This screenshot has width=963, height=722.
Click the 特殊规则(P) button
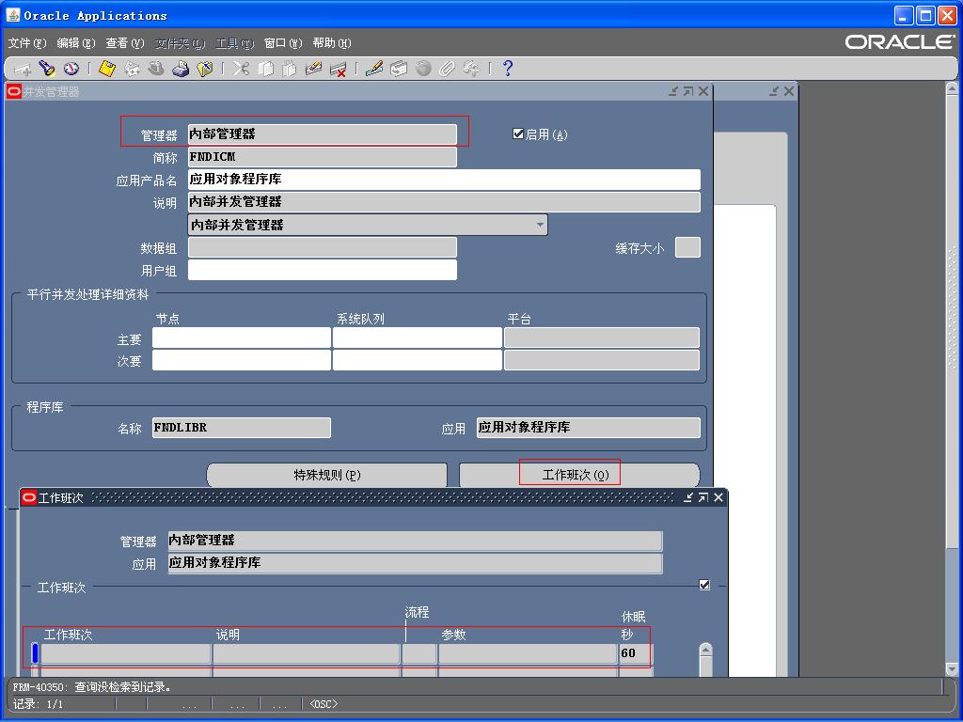[326, 475]
